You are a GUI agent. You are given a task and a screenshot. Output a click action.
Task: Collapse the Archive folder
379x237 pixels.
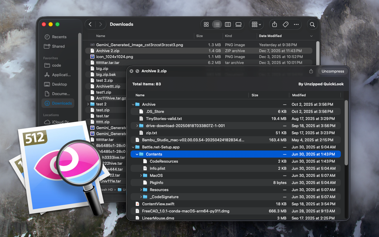point(133,104)
